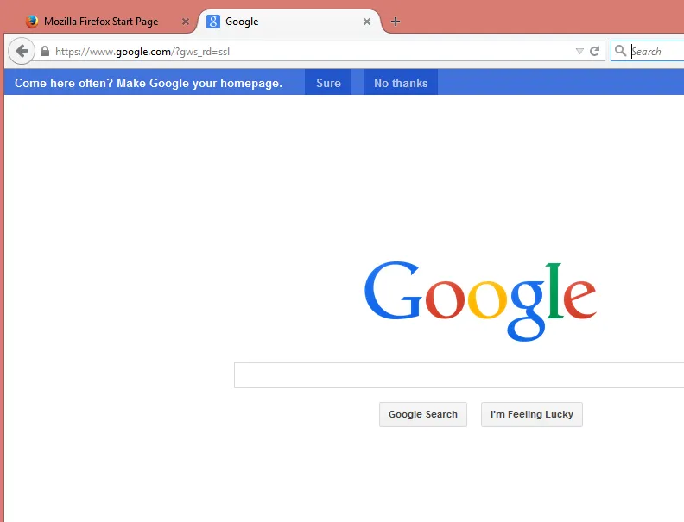Click the main Google search input field
This screenshot has height=522, width=684.
point(459,375)
